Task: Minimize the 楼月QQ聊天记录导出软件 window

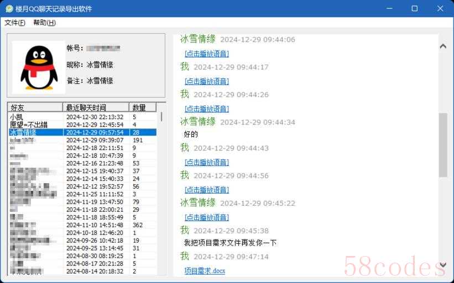Action: tap(389, 8)
